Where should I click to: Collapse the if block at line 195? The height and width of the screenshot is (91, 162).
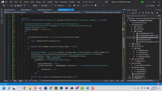(14, 37)
